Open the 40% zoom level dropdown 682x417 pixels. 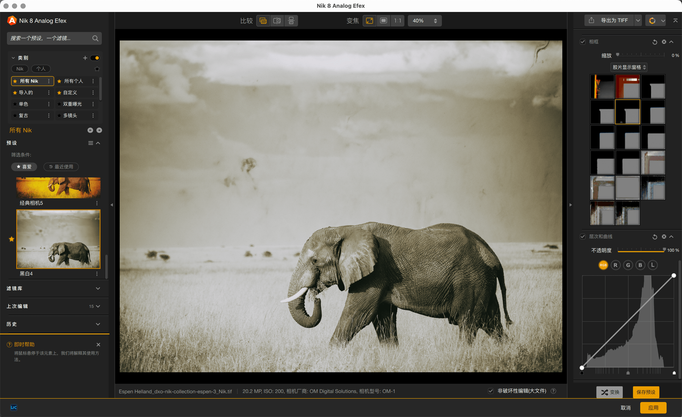(425, 21)
